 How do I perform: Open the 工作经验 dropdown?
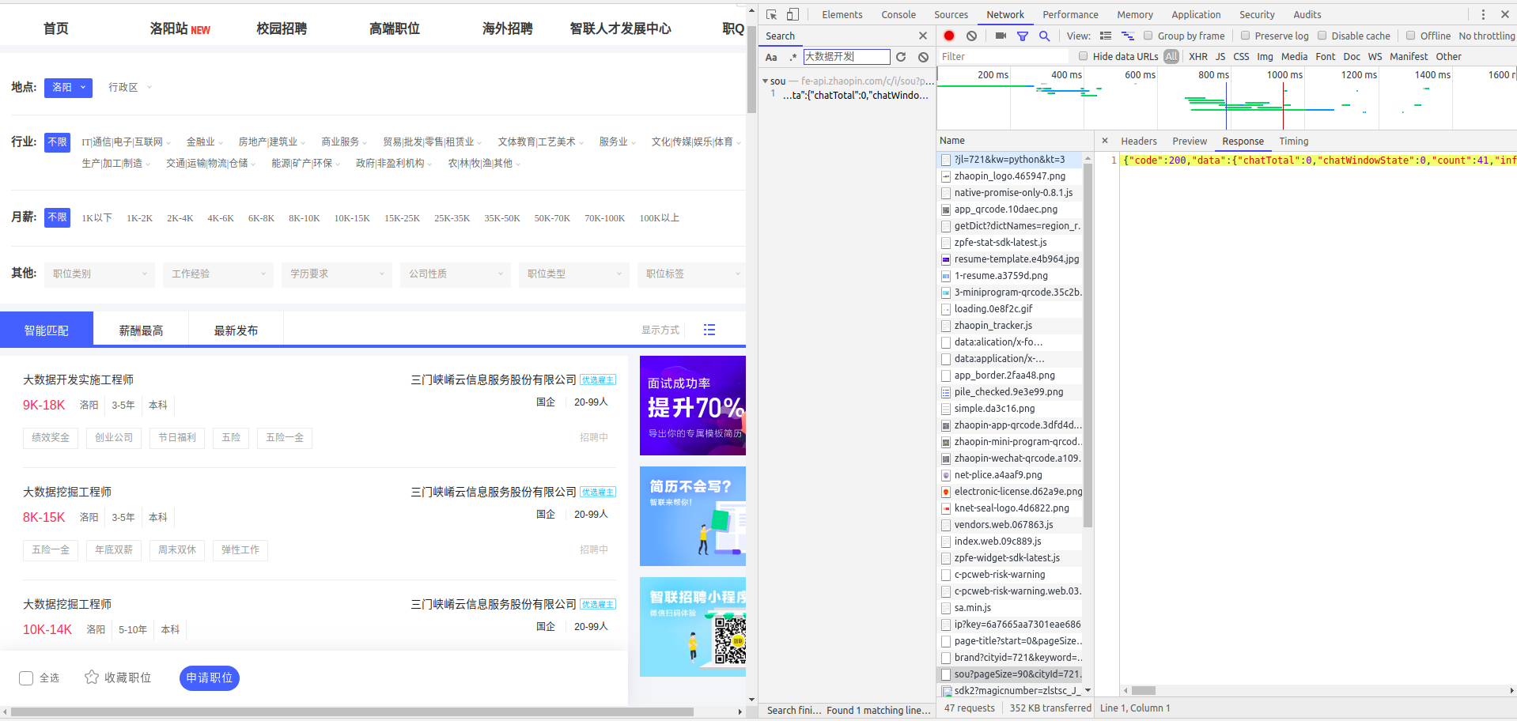tap(218, 274)
